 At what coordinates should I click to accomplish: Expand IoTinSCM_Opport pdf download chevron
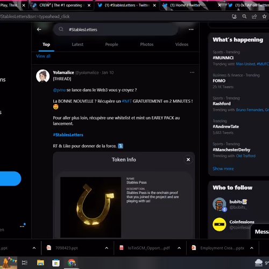[179, 248]
